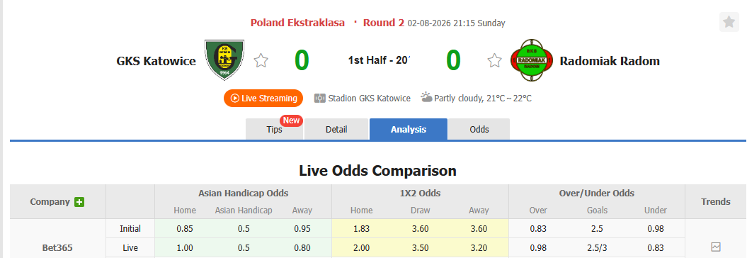
Task: Open the Live Streaming button
Action: click(x=263, y=99)
